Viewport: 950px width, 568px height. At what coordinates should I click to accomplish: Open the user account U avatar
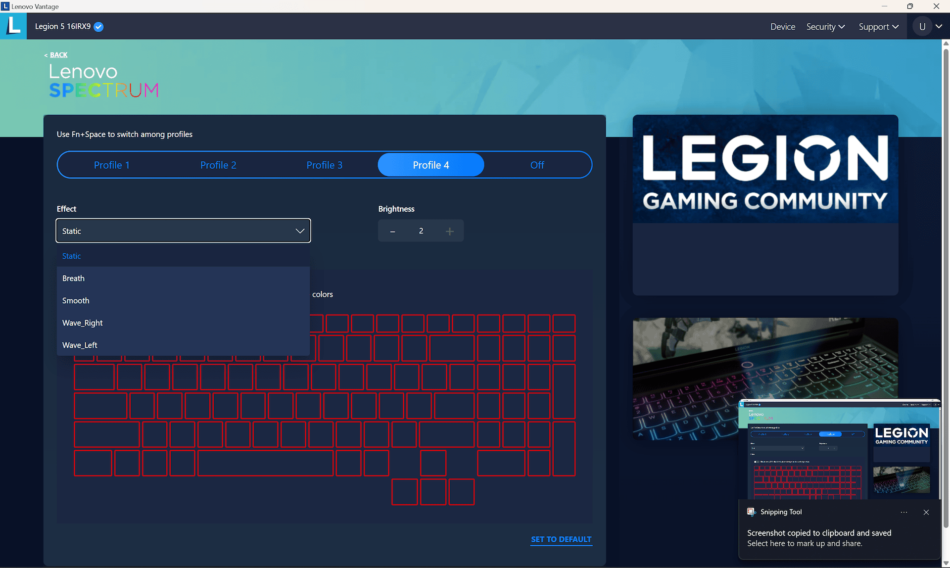[922, 27]
